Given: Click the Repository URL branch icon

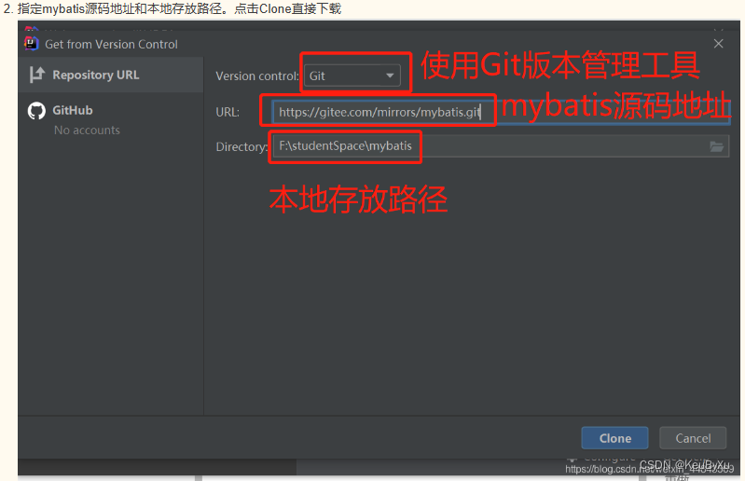Looking at the screenshot, I should tap(36, 75).
